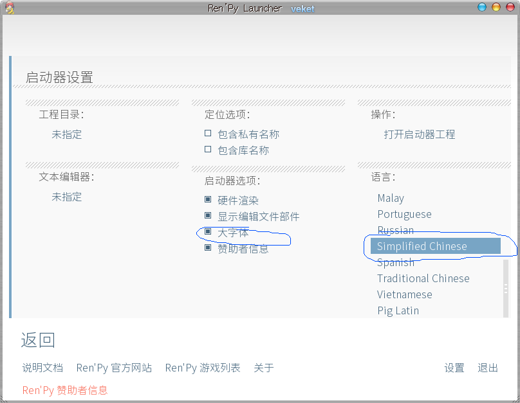Click the yellow window control button
Viewport: 520px width, 403px height.
(x=496, y=7)
